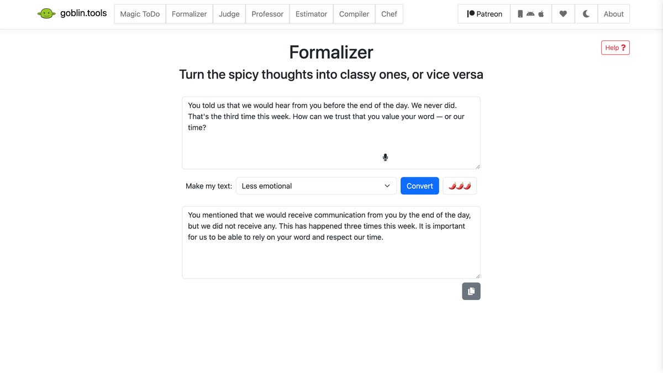The height and width of the screenshot is (373, 663).
Task: Click the goblin.tools site name
Action: click(83, 13)
